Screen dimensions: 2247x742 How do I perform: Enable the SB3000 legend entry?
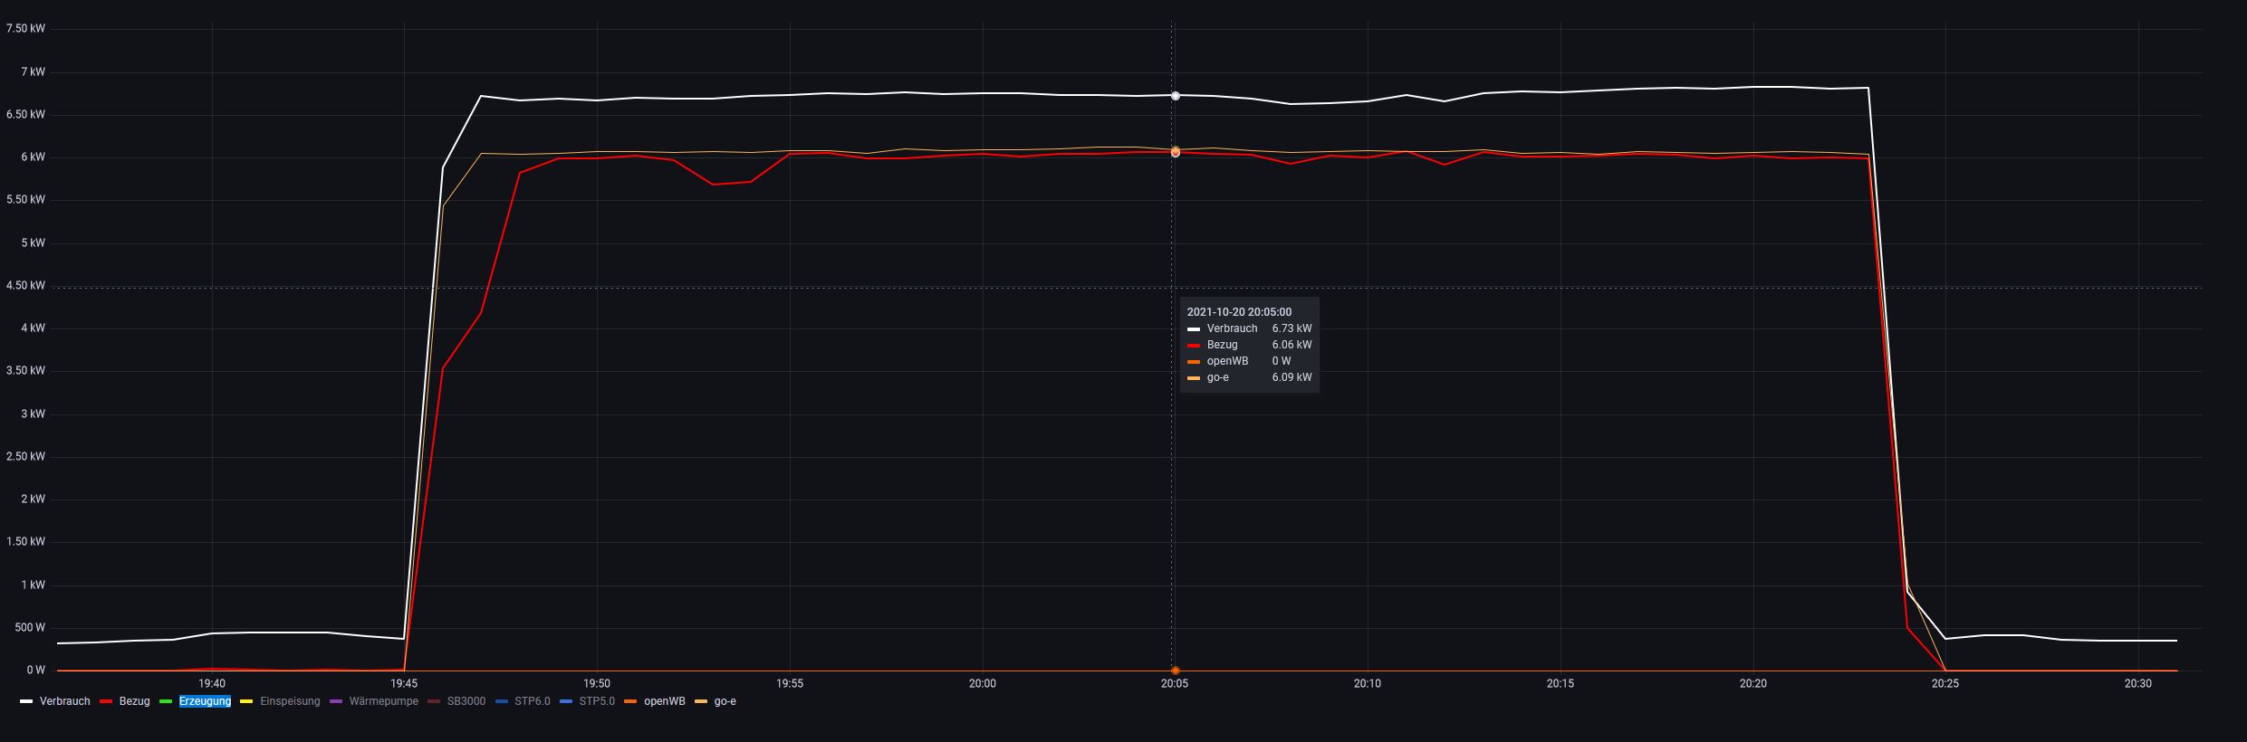(x=466, y=701)
